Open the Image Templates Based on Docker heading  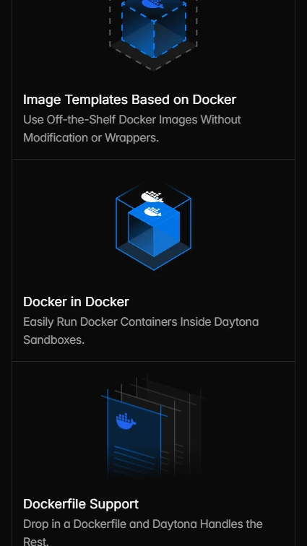(x=129, y=100)
